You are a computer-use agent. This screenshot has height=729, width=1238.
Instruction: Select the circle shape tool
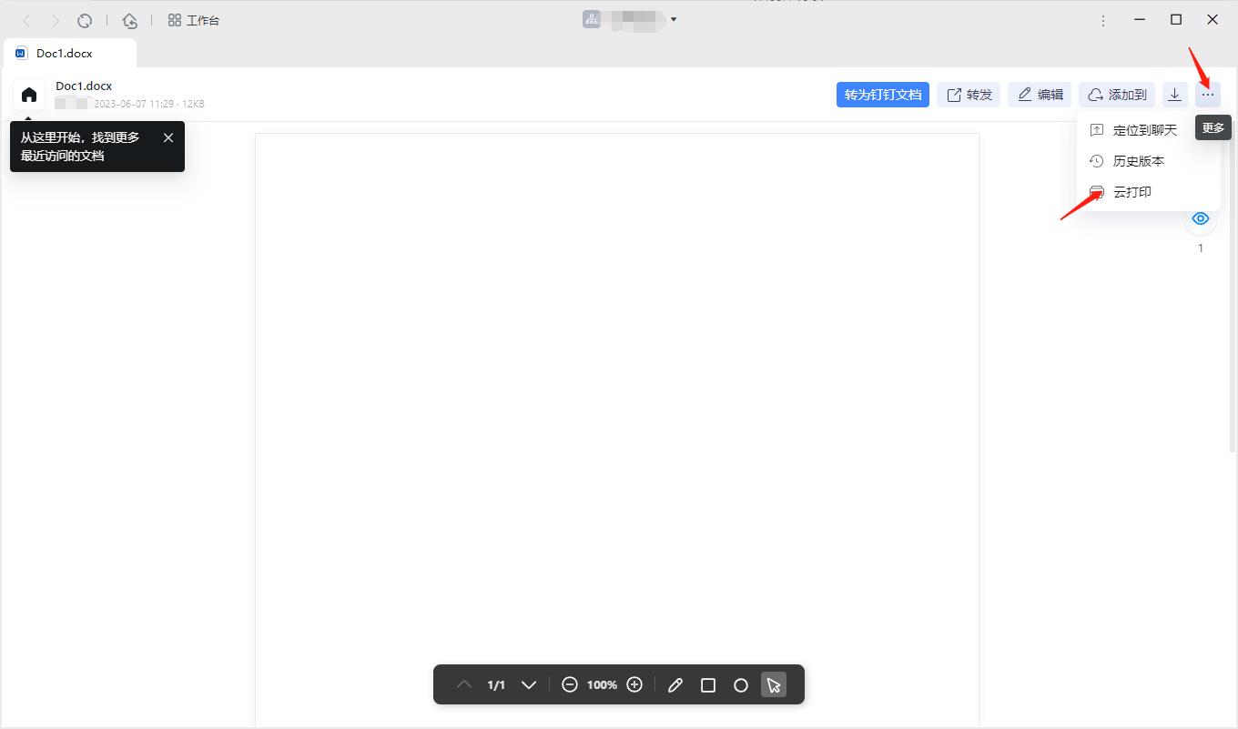[x=741, y=685]
